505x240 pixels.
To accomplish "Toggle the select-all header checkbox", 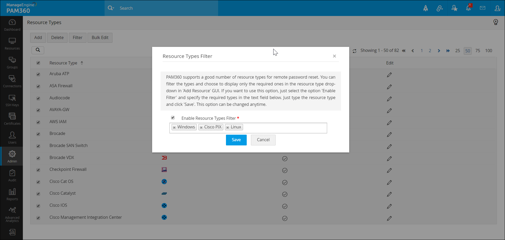I will point(38,63).
